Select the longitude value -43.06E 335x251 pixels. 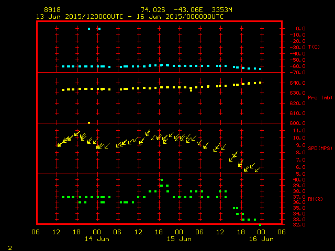[x=188, y=10]
